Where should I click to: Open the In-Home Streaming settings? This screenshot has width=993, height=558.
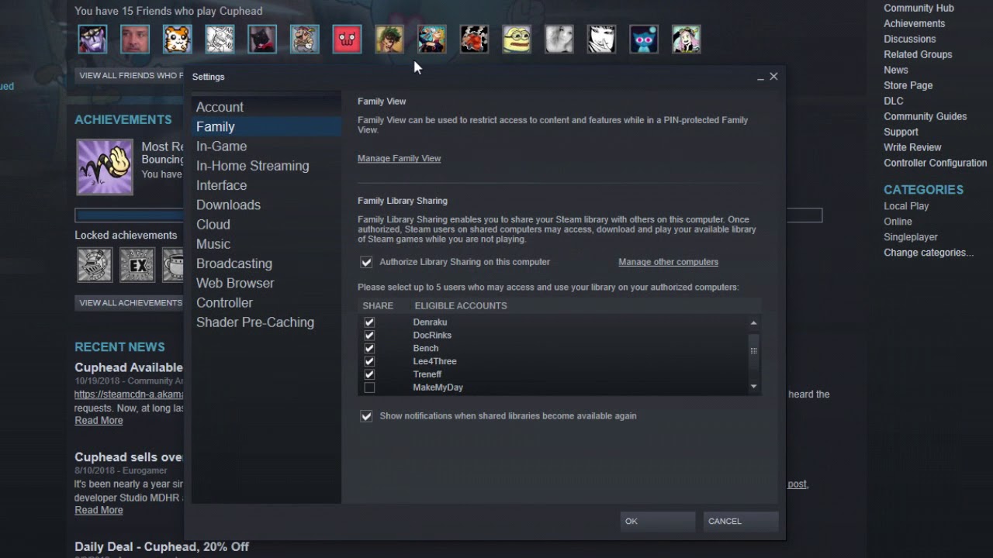click(266, 166)
